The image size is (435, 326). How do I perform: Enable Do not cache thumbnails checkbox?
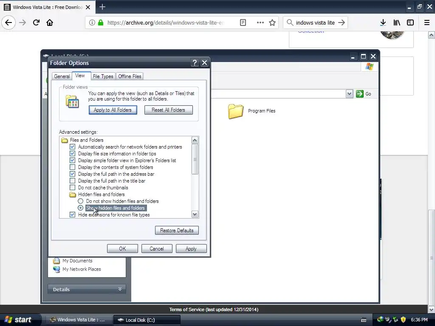[72, 187]
